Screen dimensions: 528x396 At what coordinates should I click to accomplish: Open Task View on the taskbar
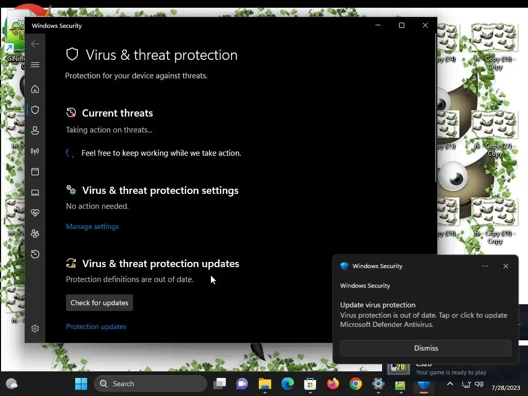(x=220, y=384)
